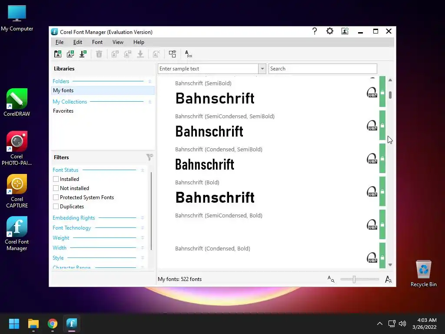Collapse the Font Status filter group
Viewport: 445px width, 334px height.
pos(143,170)
